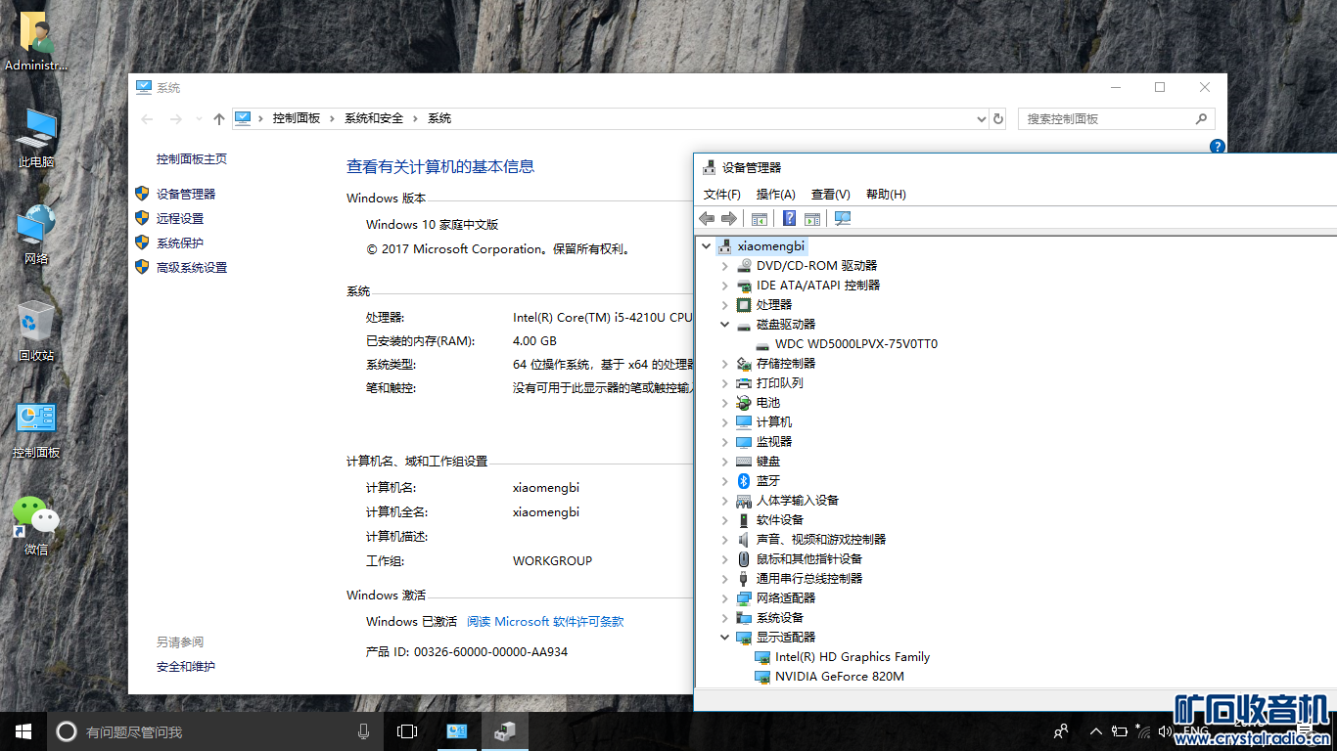Refresh the Control Panel address bar
The image size is (1337, 751).
(998, 118)
